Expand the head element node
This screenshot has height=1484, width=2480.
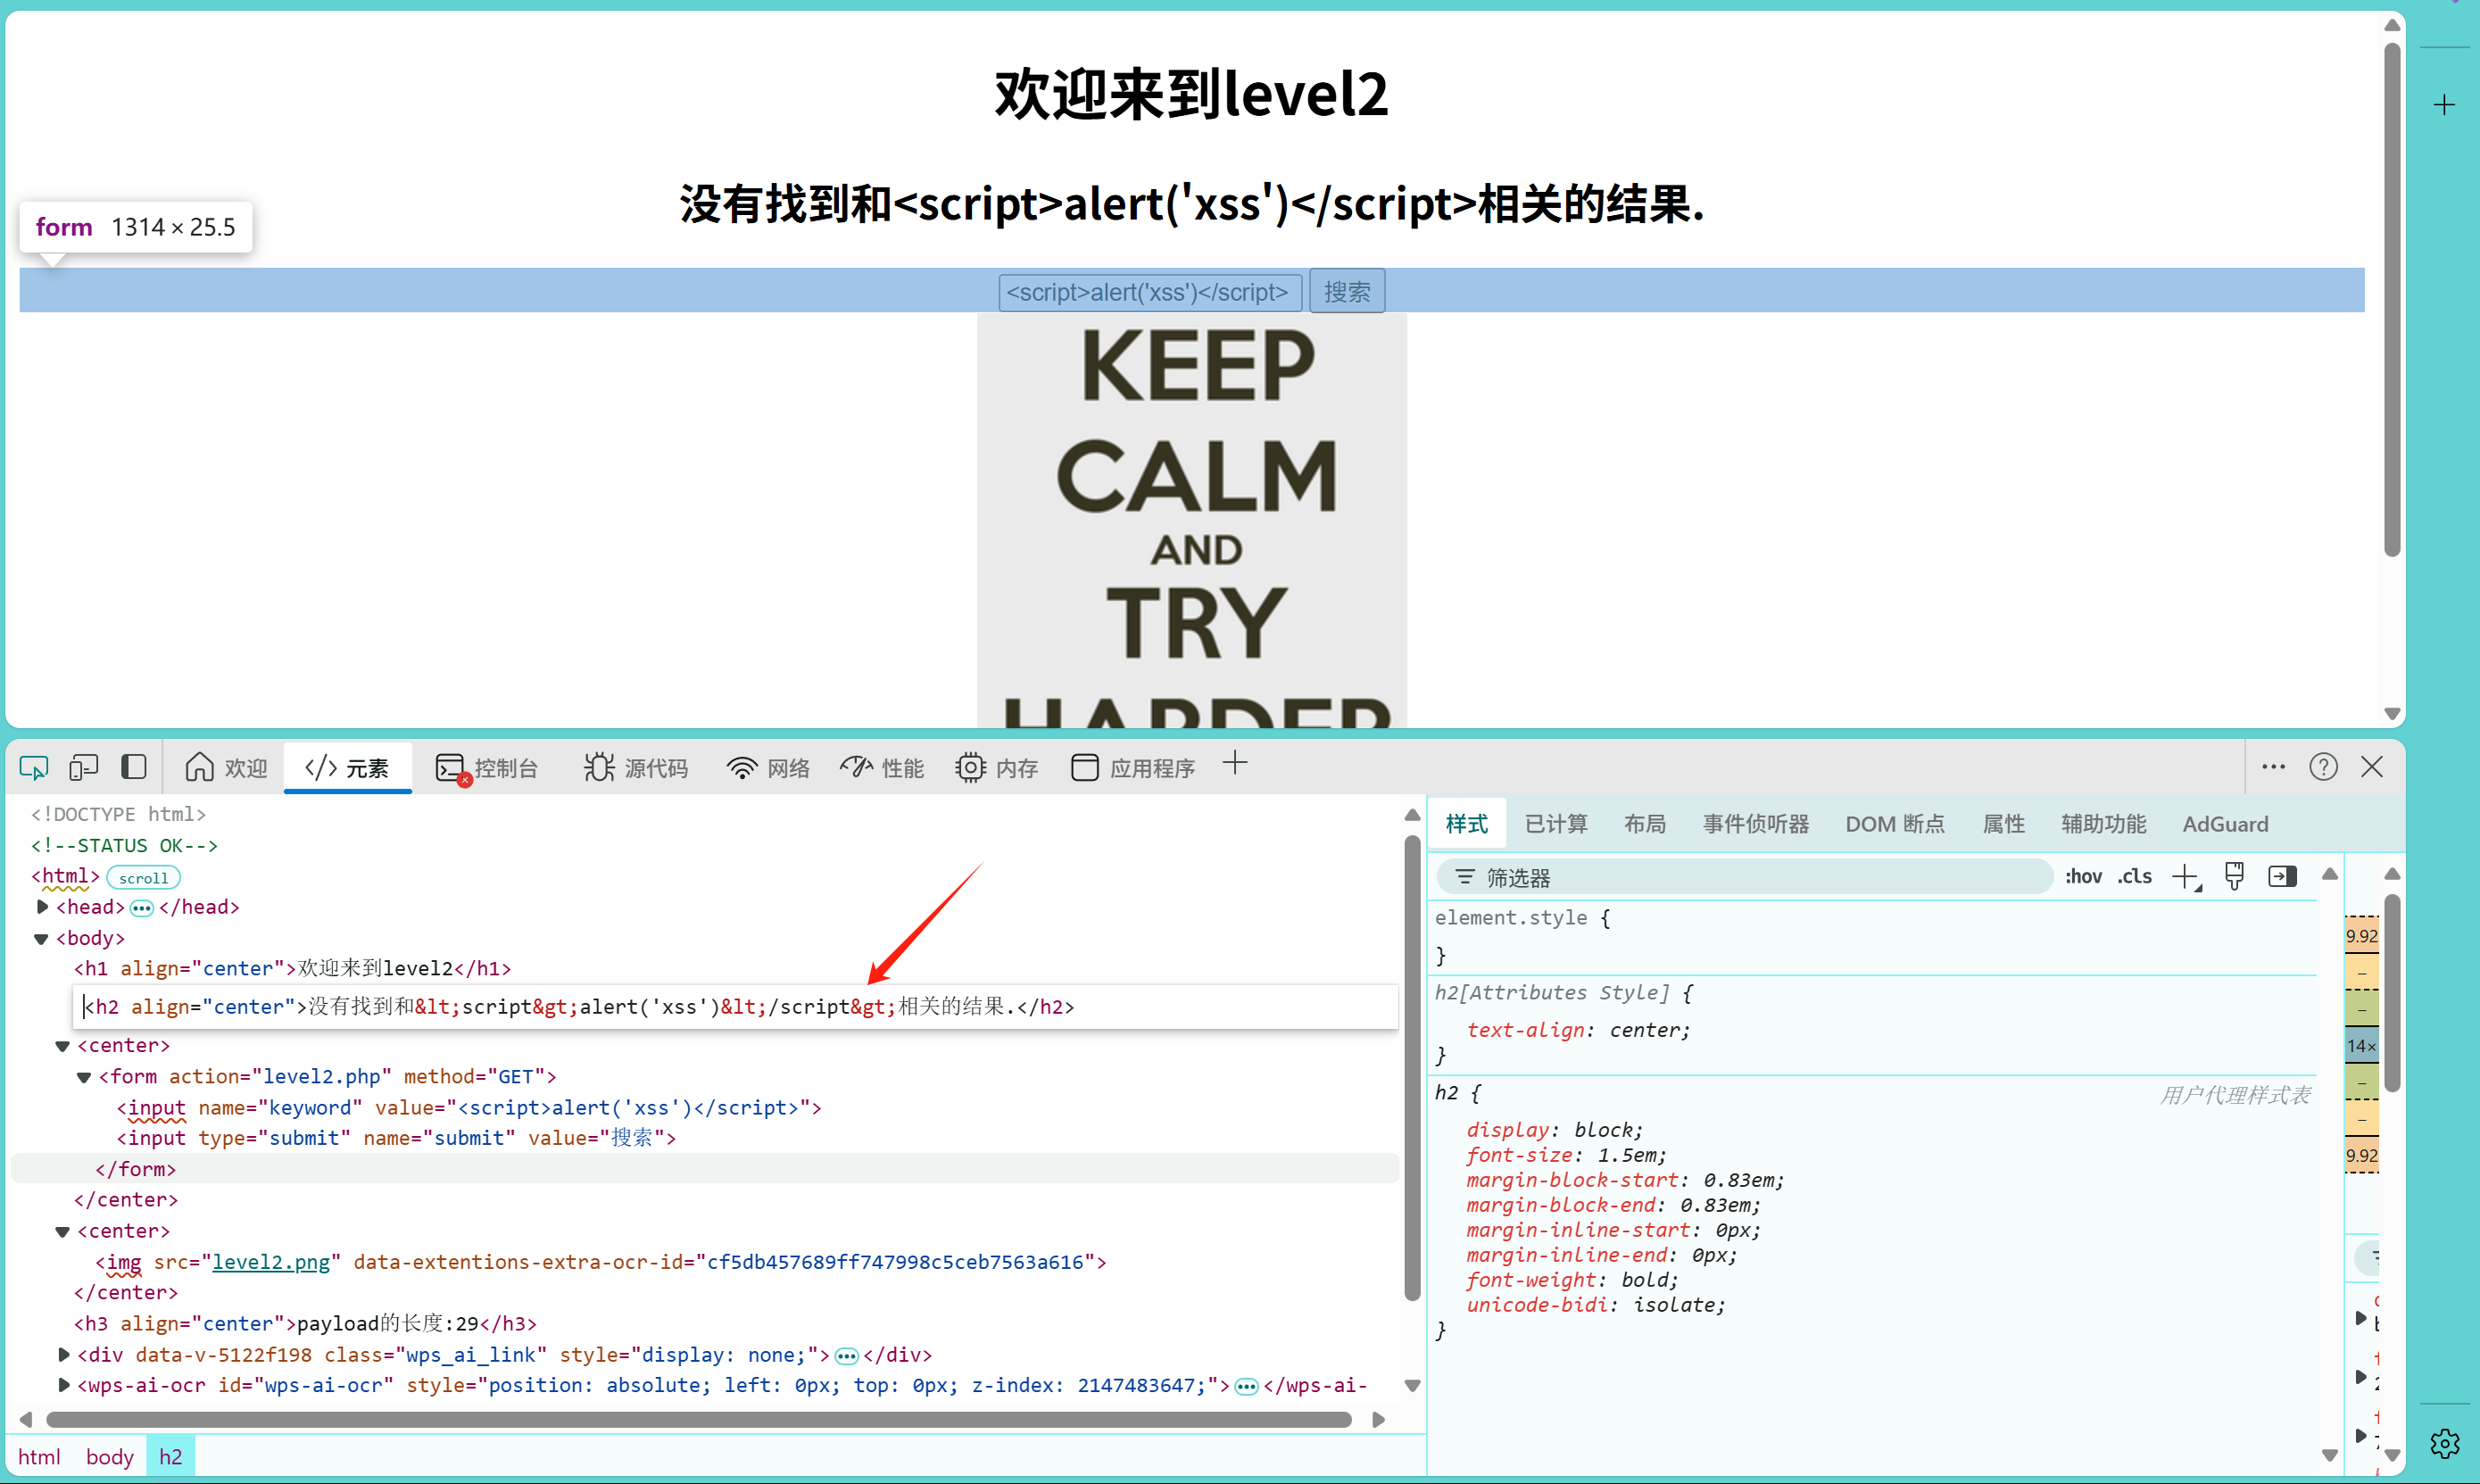click(42, 907)
